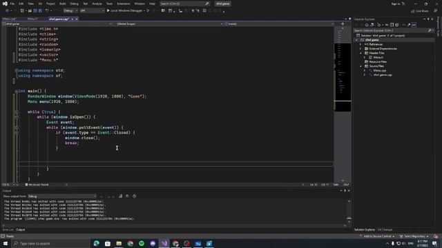Click Switch Views icon in Solution Explorer
This screenshot has width=442, height=248.
pyautogui.click(x=372, y=25)
